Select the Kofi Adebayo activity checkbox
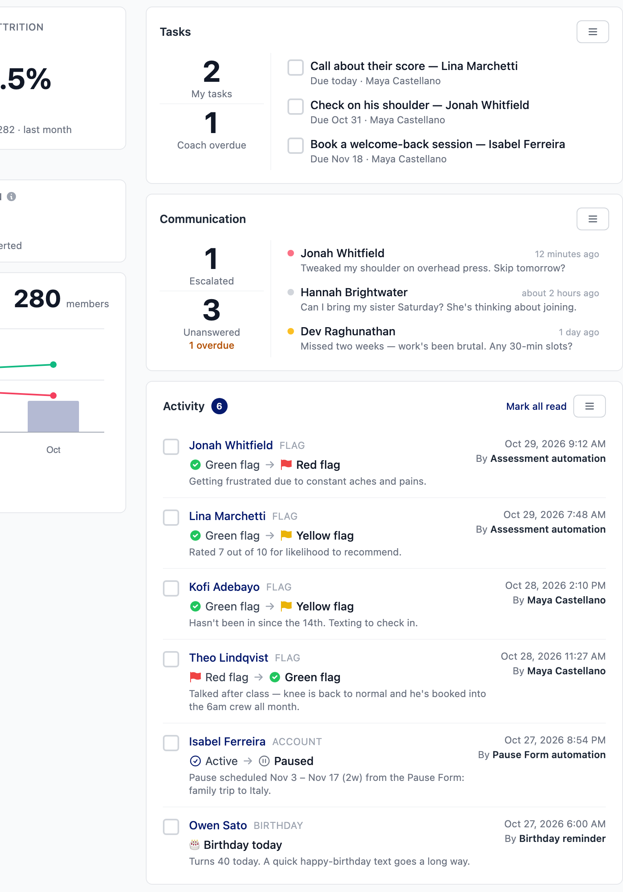Image resolution: width=623 pixels, height=892 pixels. tap(171, 588)
